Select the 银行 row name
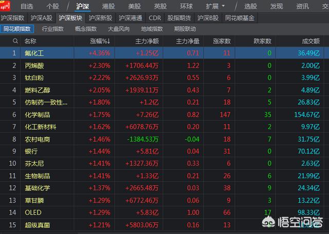Screen dimensions: 329x234 click(31, 151)
